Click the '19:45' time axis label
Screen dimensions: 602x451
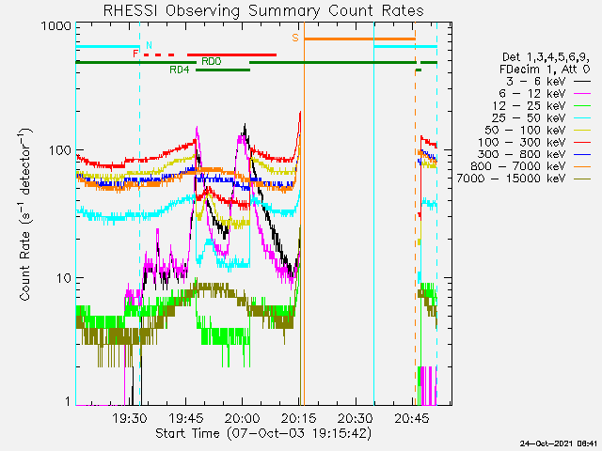click(186, 418)
